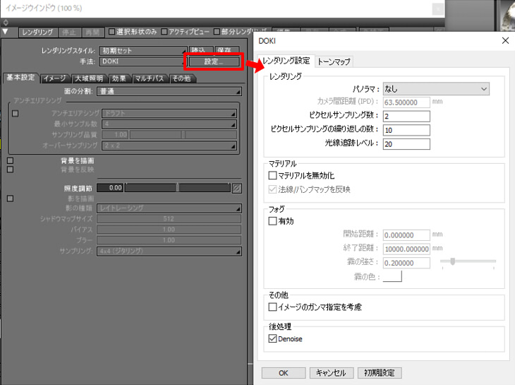Image resolution: width=515 pixels, height=385 pixels.
Task: Click the 開始距離 field showing 0.000000
Action: point(406,235)
